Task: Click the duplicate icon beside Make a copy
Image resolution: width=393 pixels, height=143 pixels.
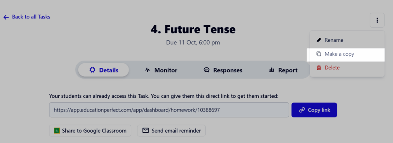Action: click(319, 54)
